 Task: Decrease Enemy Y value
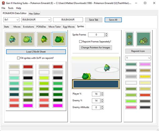[102, 102]
